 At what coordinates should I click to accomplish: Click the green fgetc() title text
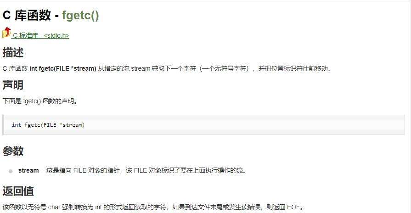click(x=80, y=15)
